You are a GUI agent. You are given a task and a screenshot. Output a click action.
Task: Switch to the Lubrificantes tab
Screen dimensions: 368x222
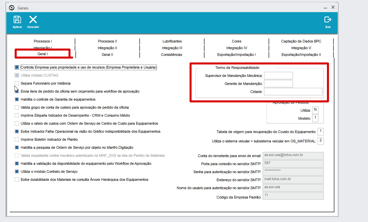(x=172, y=41)
